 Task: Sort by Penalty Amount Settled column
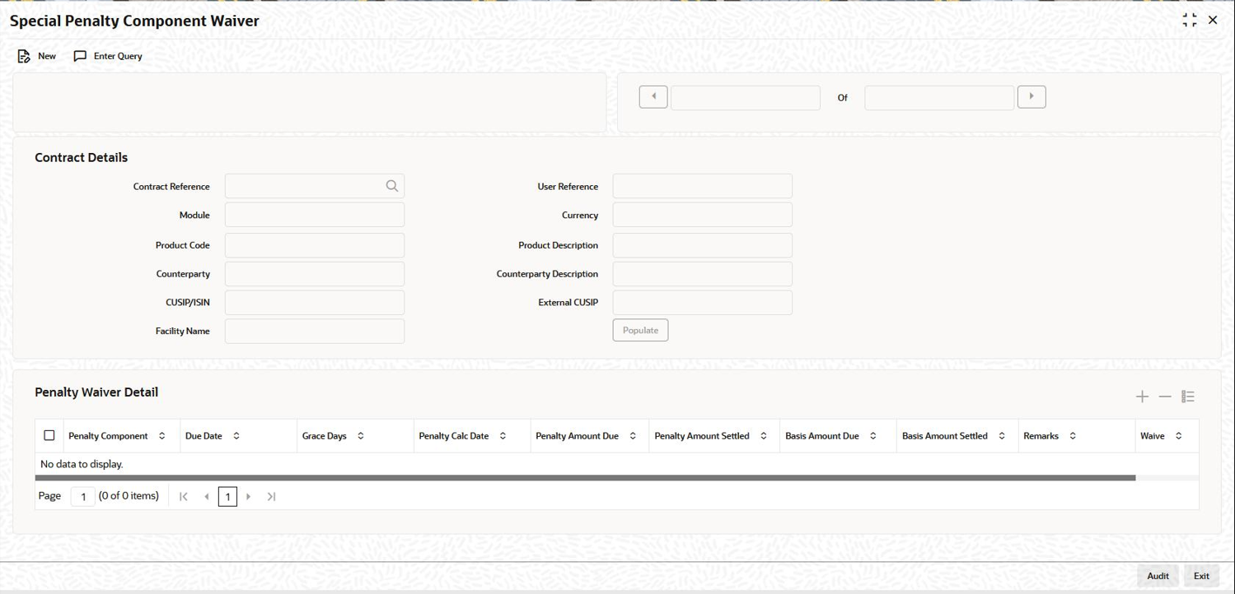click(764, 436)
